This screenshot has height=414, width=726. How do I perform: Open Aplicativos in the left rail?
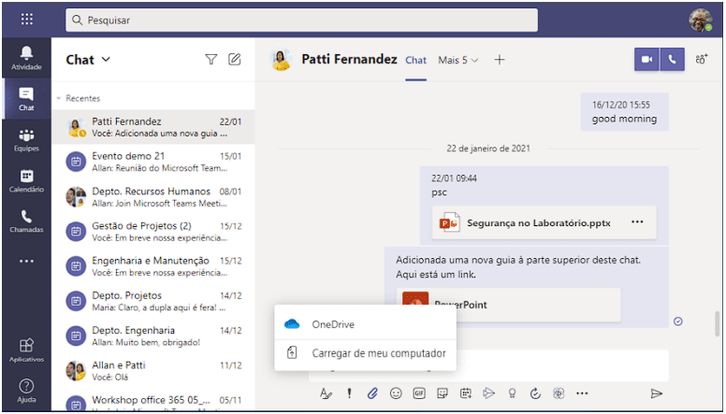pos(26,350)
